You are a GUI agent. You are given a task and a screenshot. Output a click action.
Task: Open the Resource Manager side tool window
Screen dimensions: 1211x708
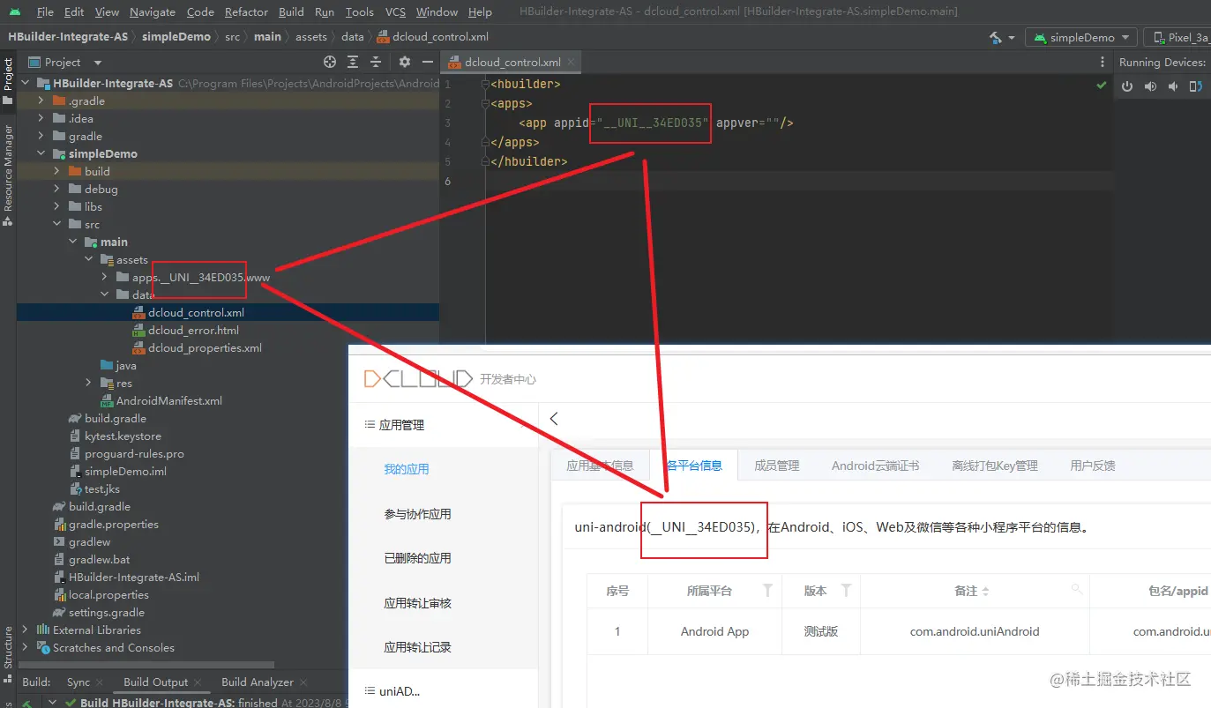click(x=8, y=175)
